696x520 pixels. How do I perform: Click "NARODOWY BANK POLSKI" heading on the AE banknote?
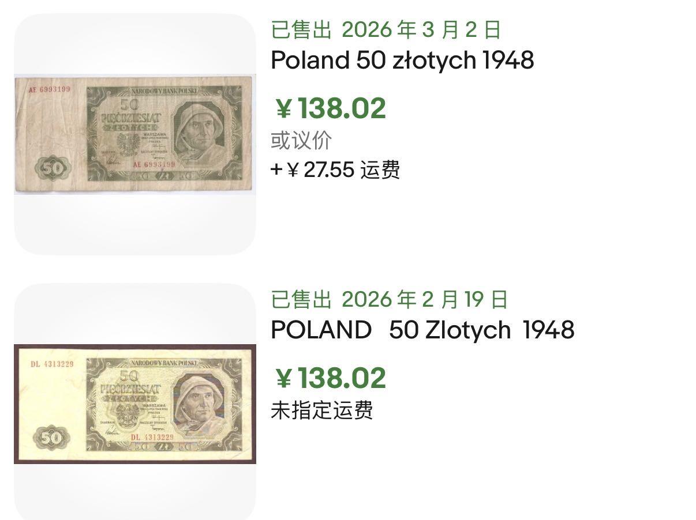coord(164,91)
